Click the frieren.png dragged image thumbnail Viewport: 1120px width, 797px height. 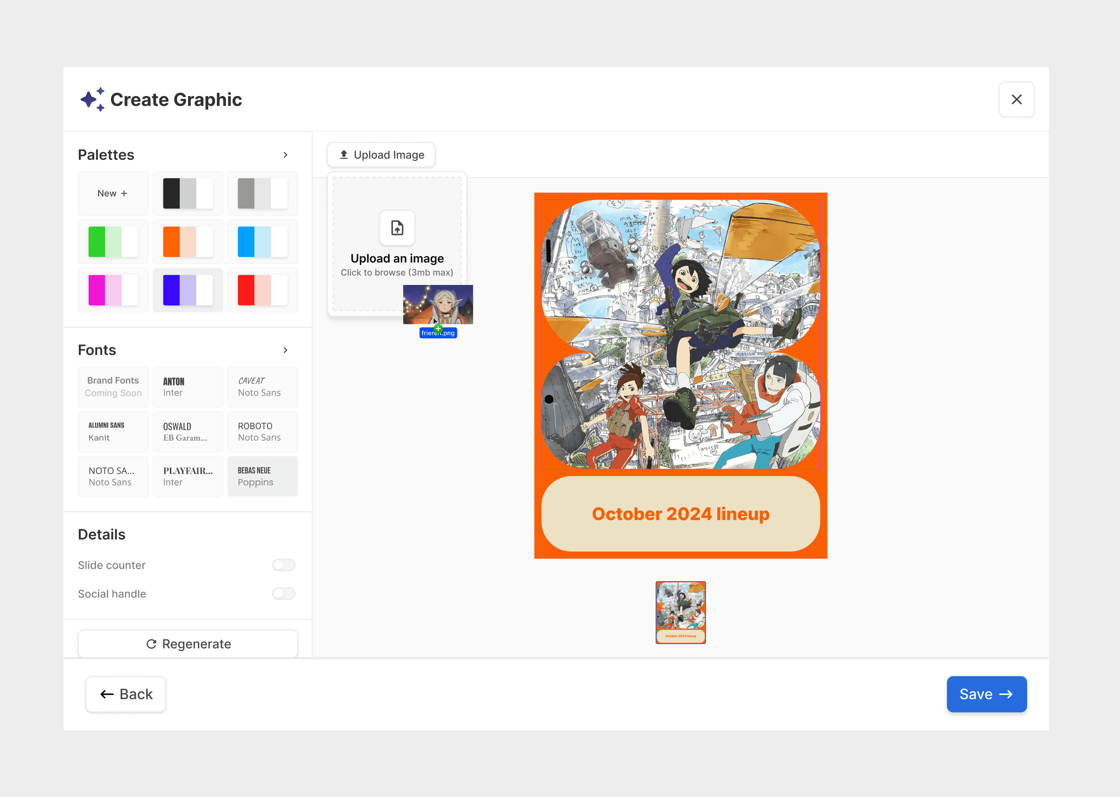click(437, 304)
